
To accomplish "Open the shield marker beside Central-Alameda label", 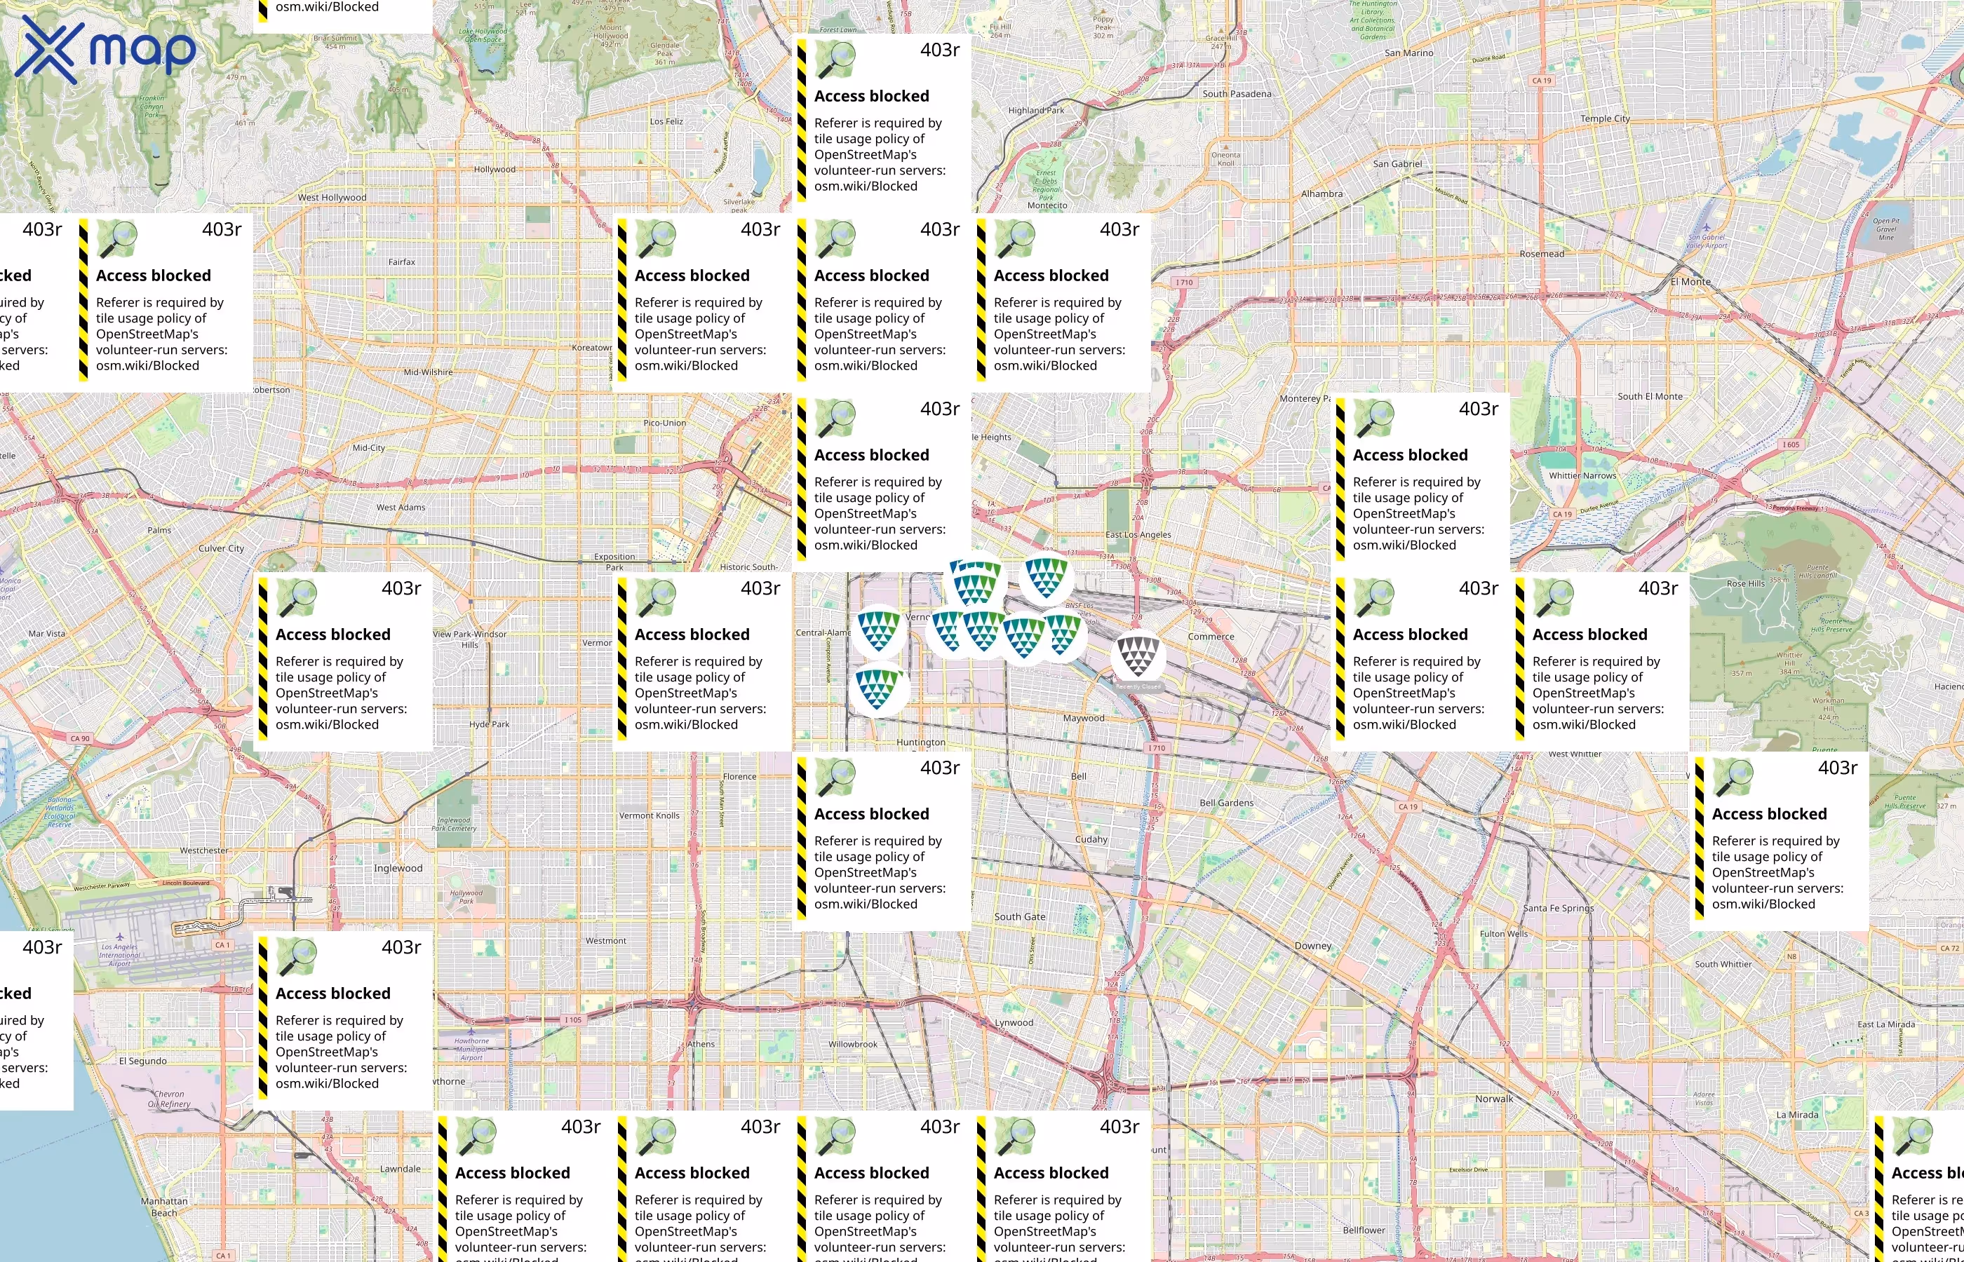I will coord(879,632).
